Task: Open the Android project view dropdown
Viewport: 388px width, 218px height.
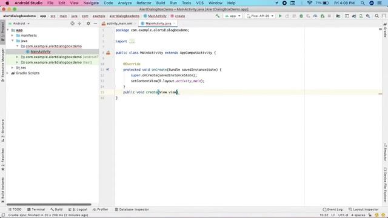Action: (19, 24)
